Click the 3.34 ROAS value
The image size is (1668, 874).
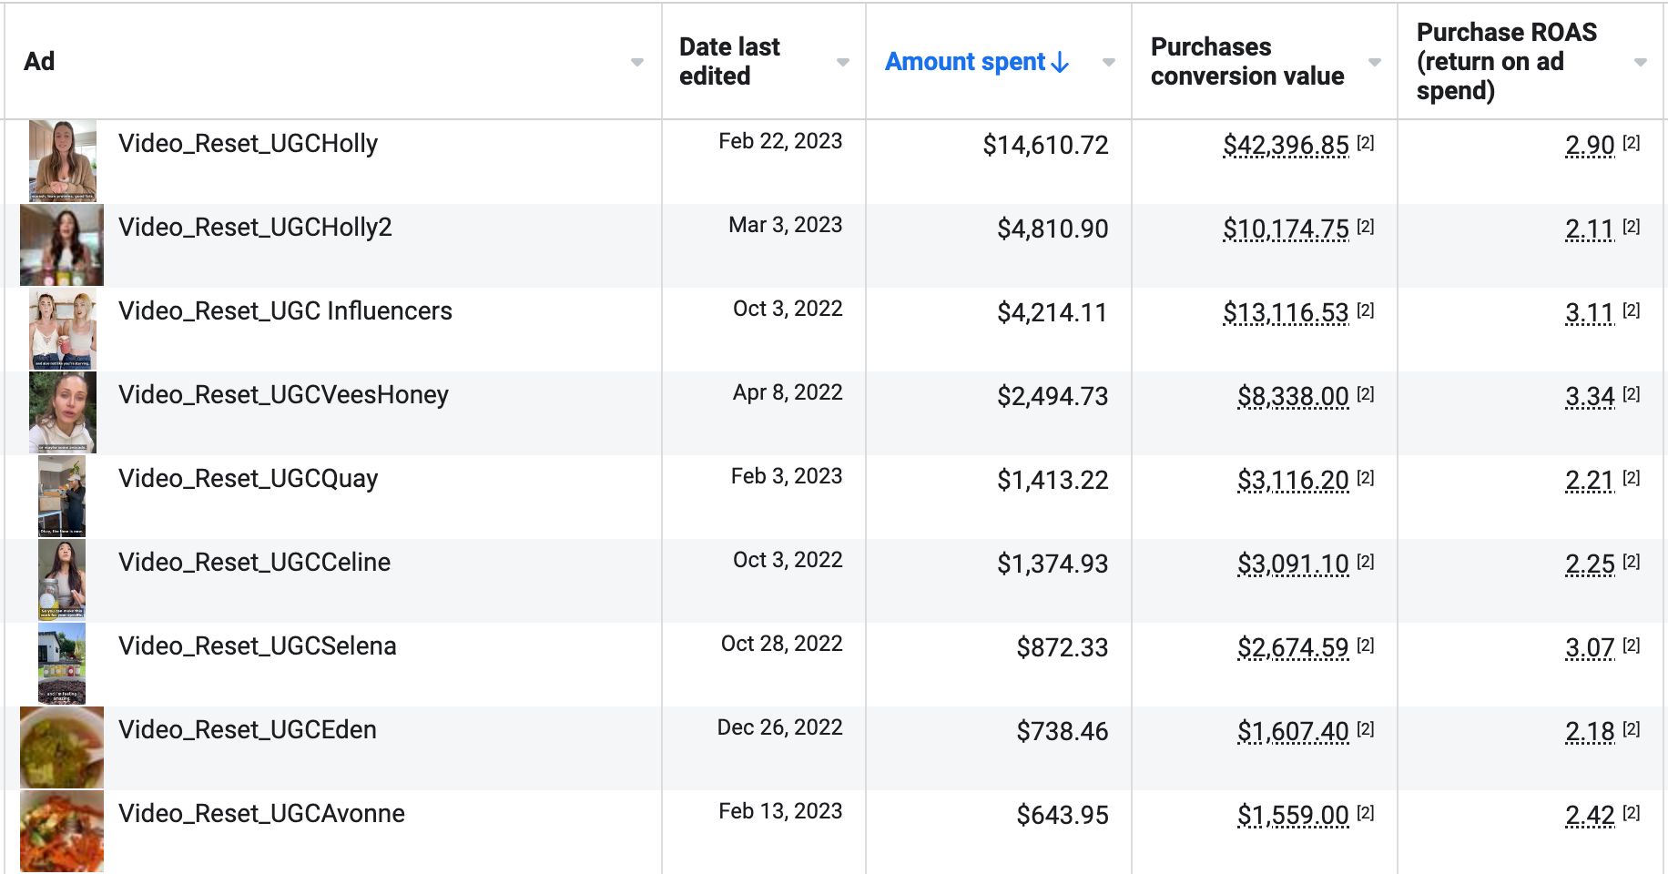click(x=1590, y=396)
